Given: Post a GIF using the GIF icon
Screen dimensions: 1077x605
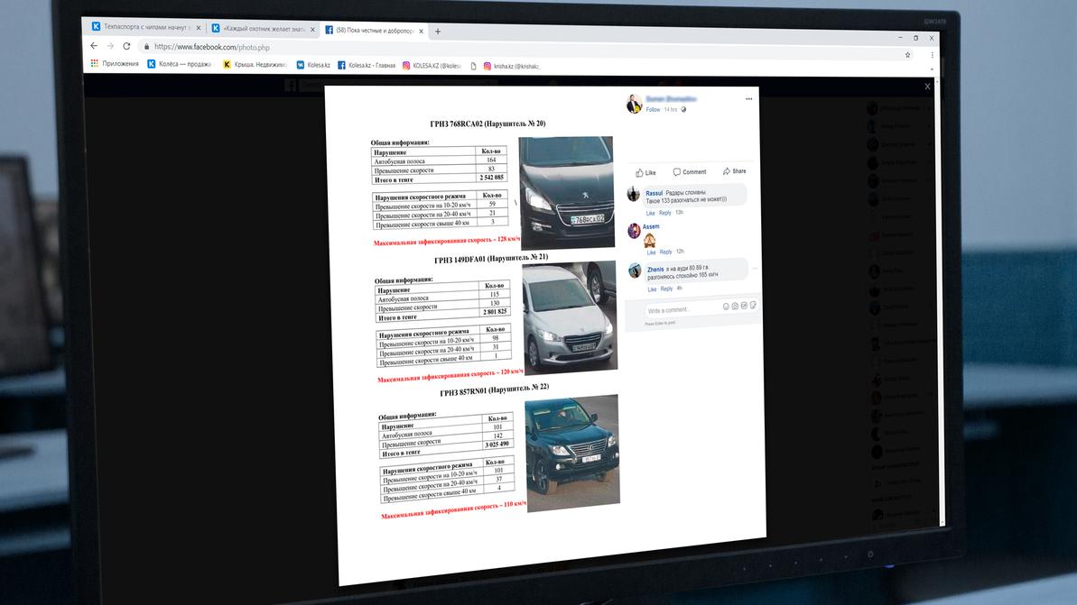Looking at the screenshot, I should (x=744, y=306).
